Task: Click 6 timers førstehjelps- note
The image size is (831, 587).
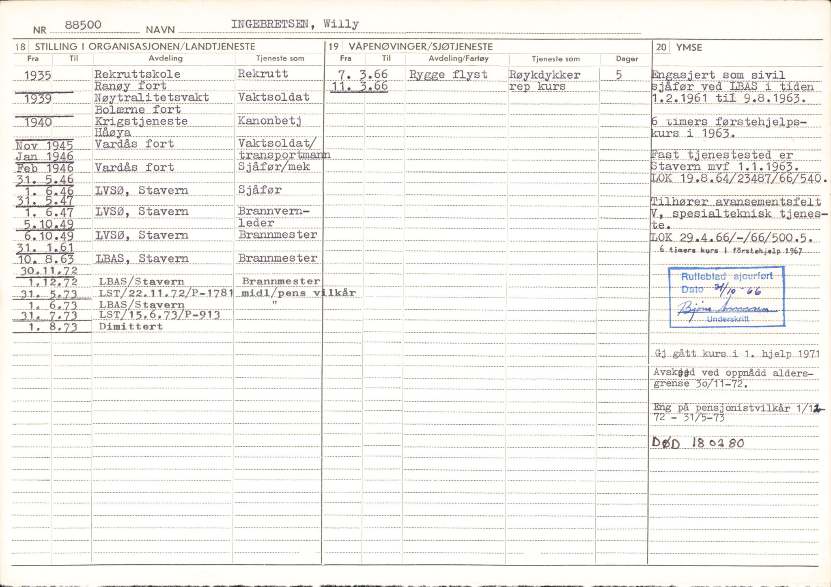Action: click(729, 122)
